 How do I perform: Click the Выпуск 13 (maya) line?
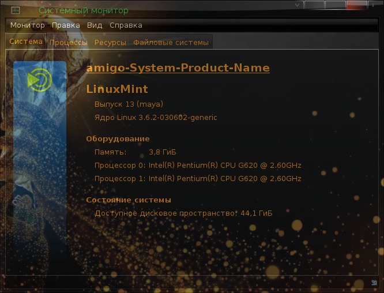tap(129, 104)
